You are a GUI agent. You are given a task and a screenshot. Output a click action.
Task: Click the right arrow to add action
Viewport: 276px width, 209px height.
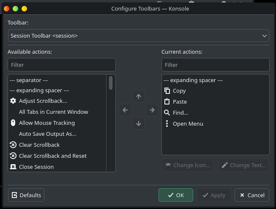(152, 110)
